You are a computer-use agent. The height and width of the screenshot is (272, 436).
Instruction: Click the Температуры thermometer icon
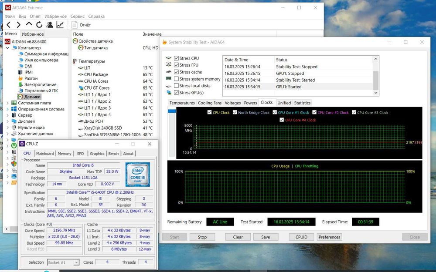coord(75,61)
